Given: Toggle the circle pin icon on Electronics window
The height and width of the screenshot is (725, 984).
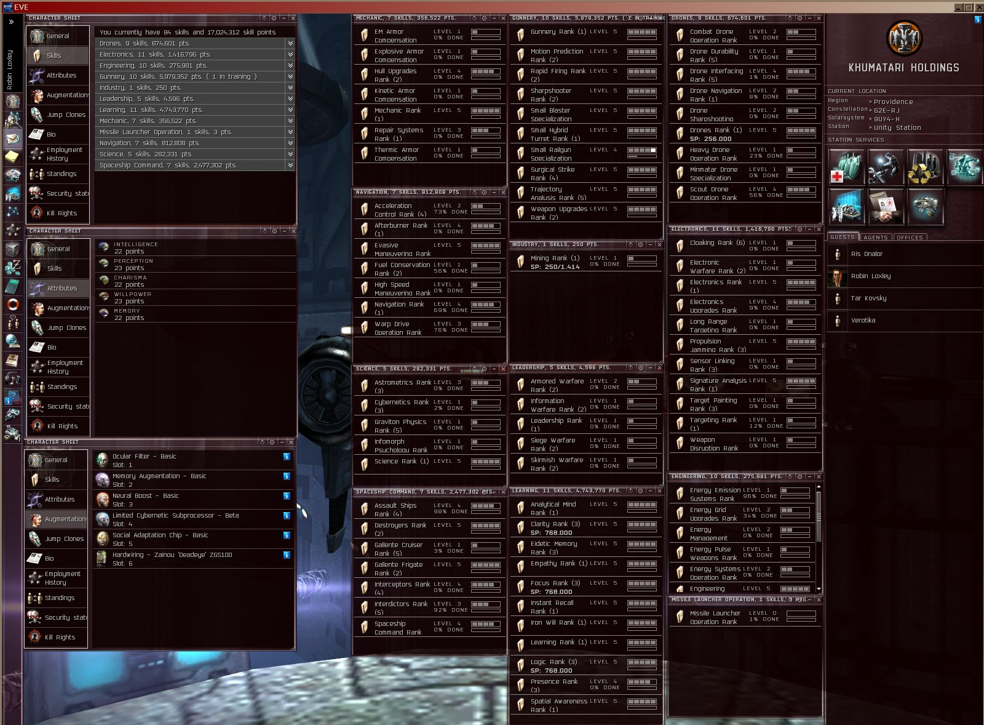Looking at the screenshot, I should click(799, 230).
